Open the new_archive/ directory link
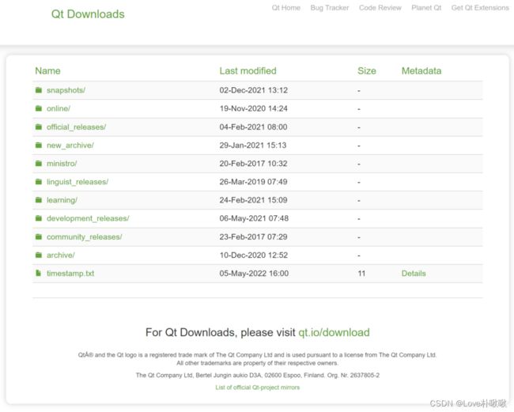 pos(70,146)
